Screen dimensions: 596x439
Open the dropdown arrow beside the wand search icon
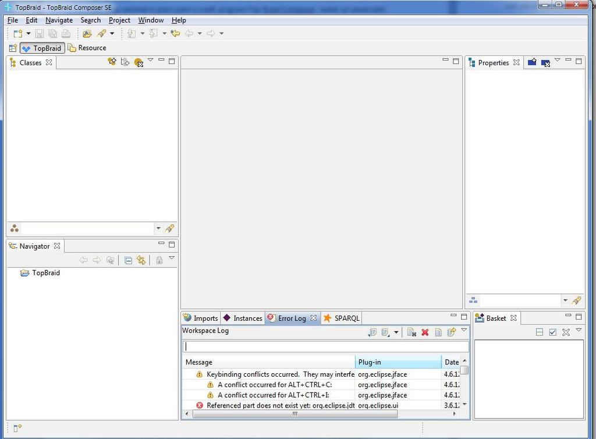coord(112,33)
